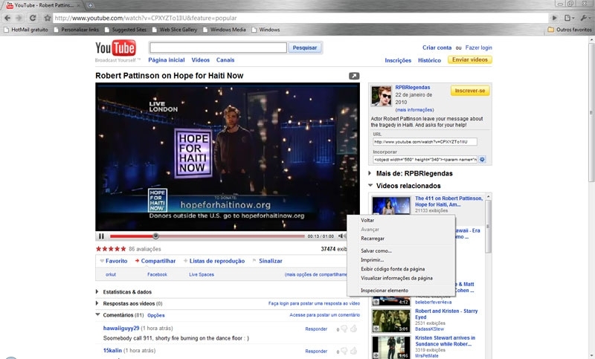This screenshot has height=359, width=595.
Task: Mute the video volume icon
Action: [x=341, y=236]
